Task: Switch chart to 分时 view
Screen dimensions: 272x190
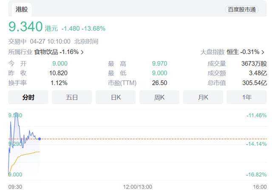Action: 28,97
